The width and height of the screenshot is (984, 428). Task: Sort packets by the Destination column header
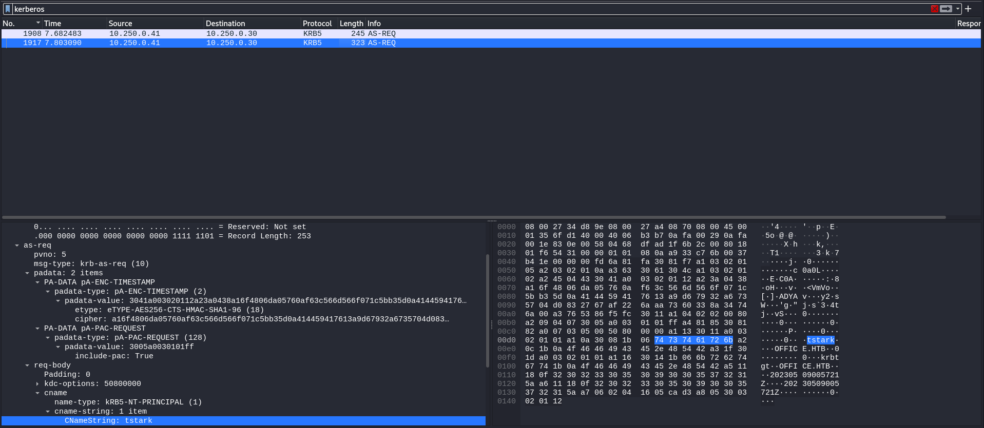tap(252, 23)
